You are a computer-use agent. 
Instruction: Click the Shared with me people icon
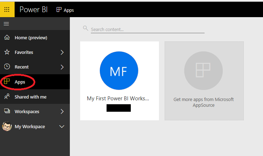[7, 96]
